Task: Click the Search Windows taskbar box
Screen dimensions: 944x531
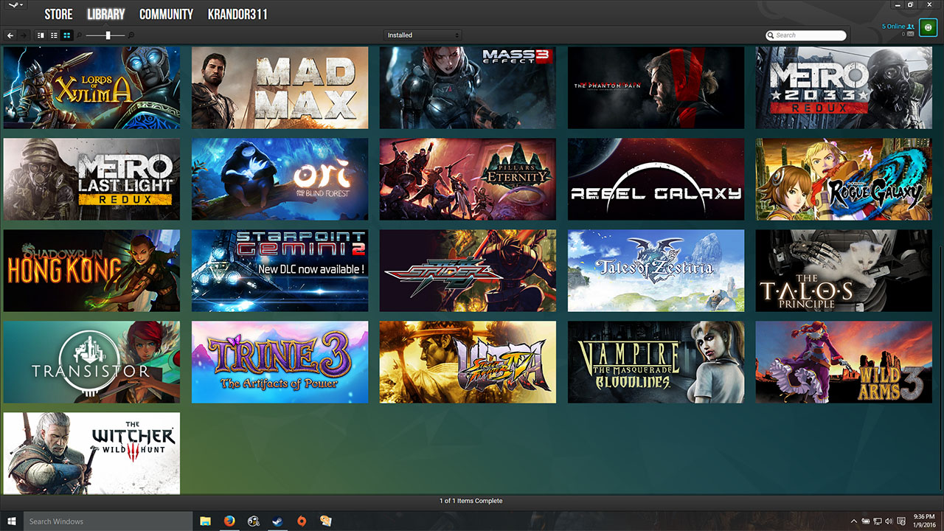Action: click(x=109, y=521)
